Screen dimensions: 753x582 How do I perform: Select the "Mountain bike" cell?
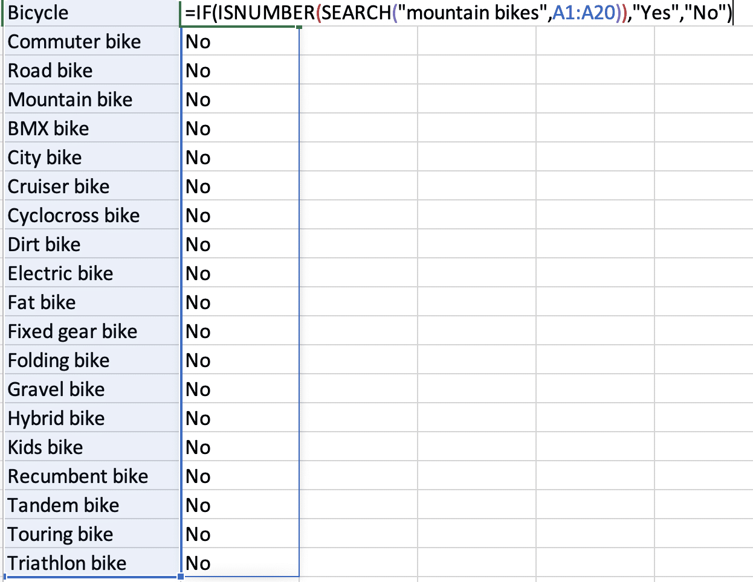click(x=91, y=100)
